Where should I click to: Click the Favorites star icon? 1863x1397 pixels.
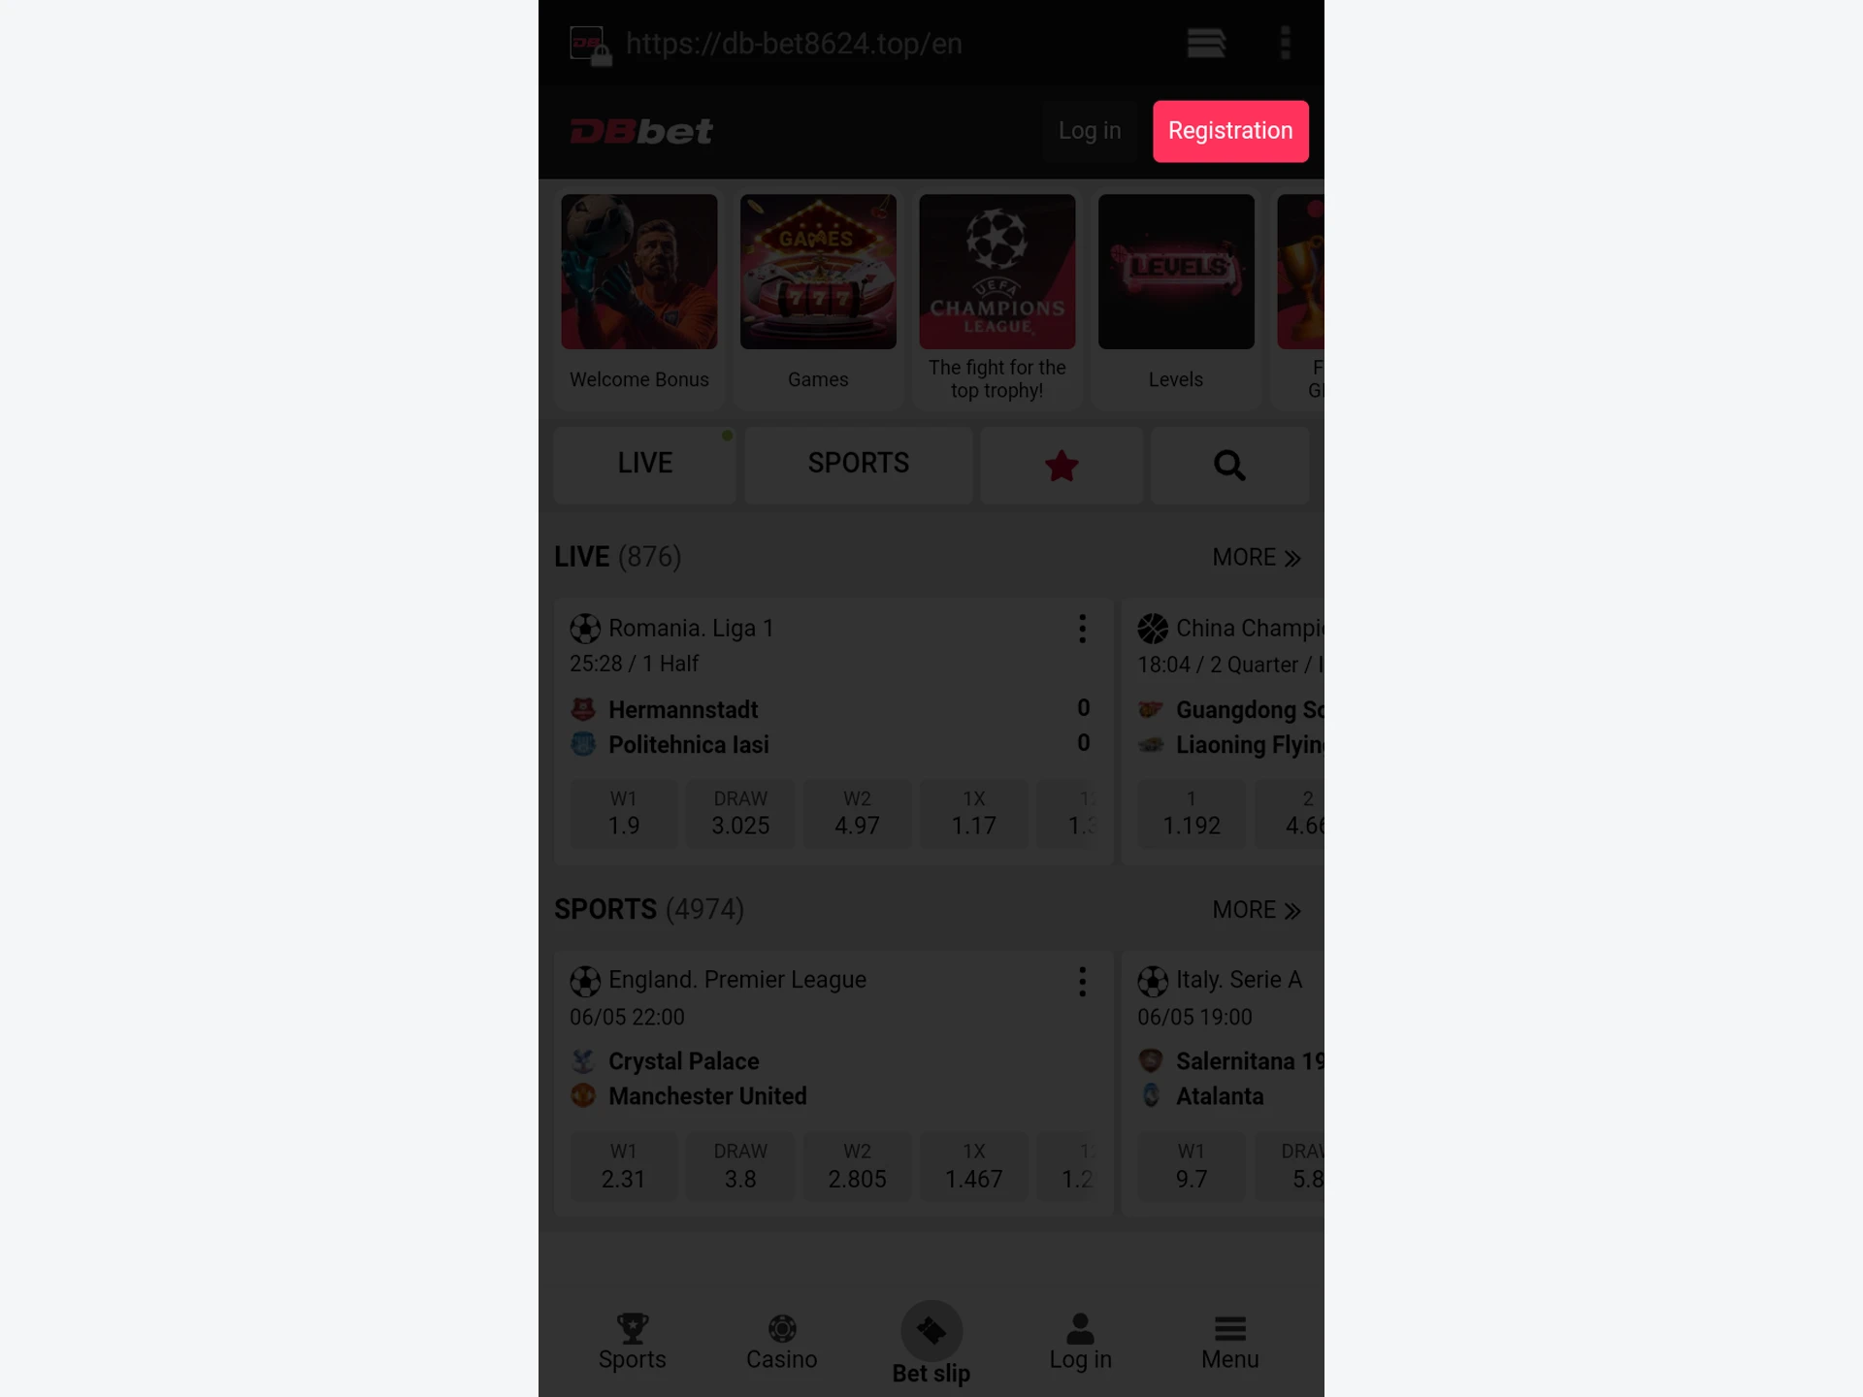1062,465
